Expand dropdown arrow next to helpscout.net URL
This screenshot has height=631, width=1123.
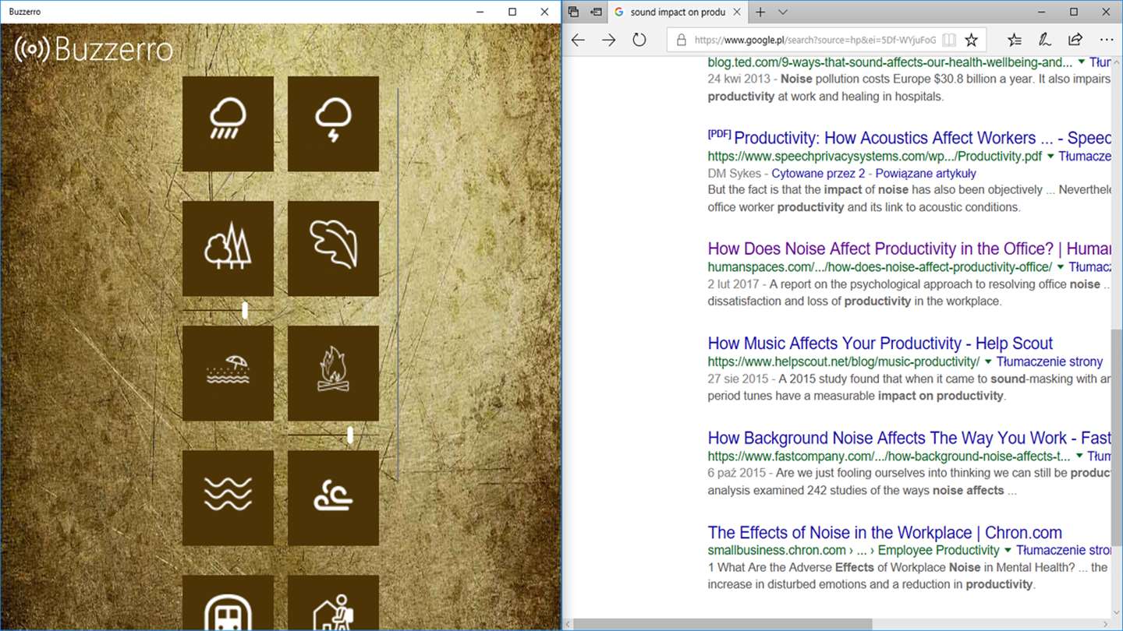click(988, 362)
